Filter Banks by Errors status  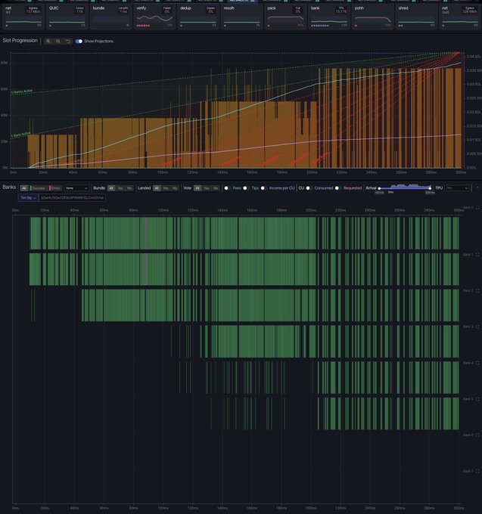tap(55, 188)
